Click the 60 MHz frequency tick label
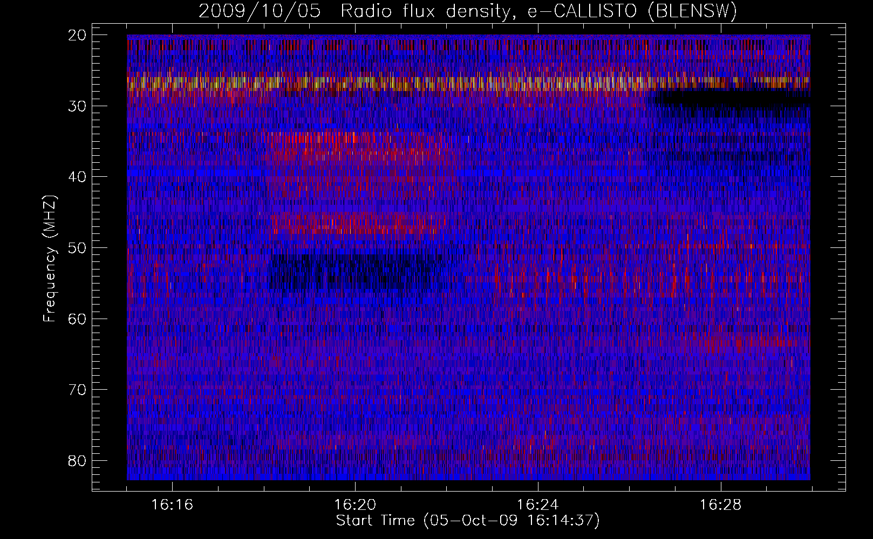This screenshot has width=873, height=539. 77,319
